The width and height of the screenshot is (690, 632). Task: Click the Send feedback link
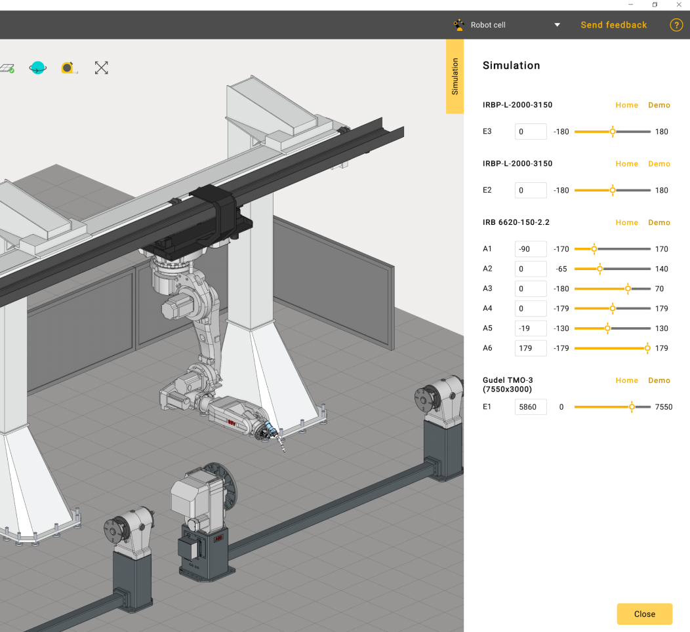[x=613, y=25]
